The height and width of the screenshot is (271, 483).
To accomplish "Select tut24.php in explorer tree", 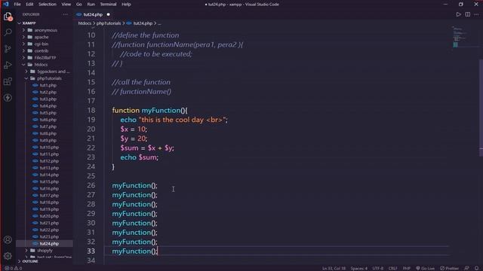I will click(49, 244).
